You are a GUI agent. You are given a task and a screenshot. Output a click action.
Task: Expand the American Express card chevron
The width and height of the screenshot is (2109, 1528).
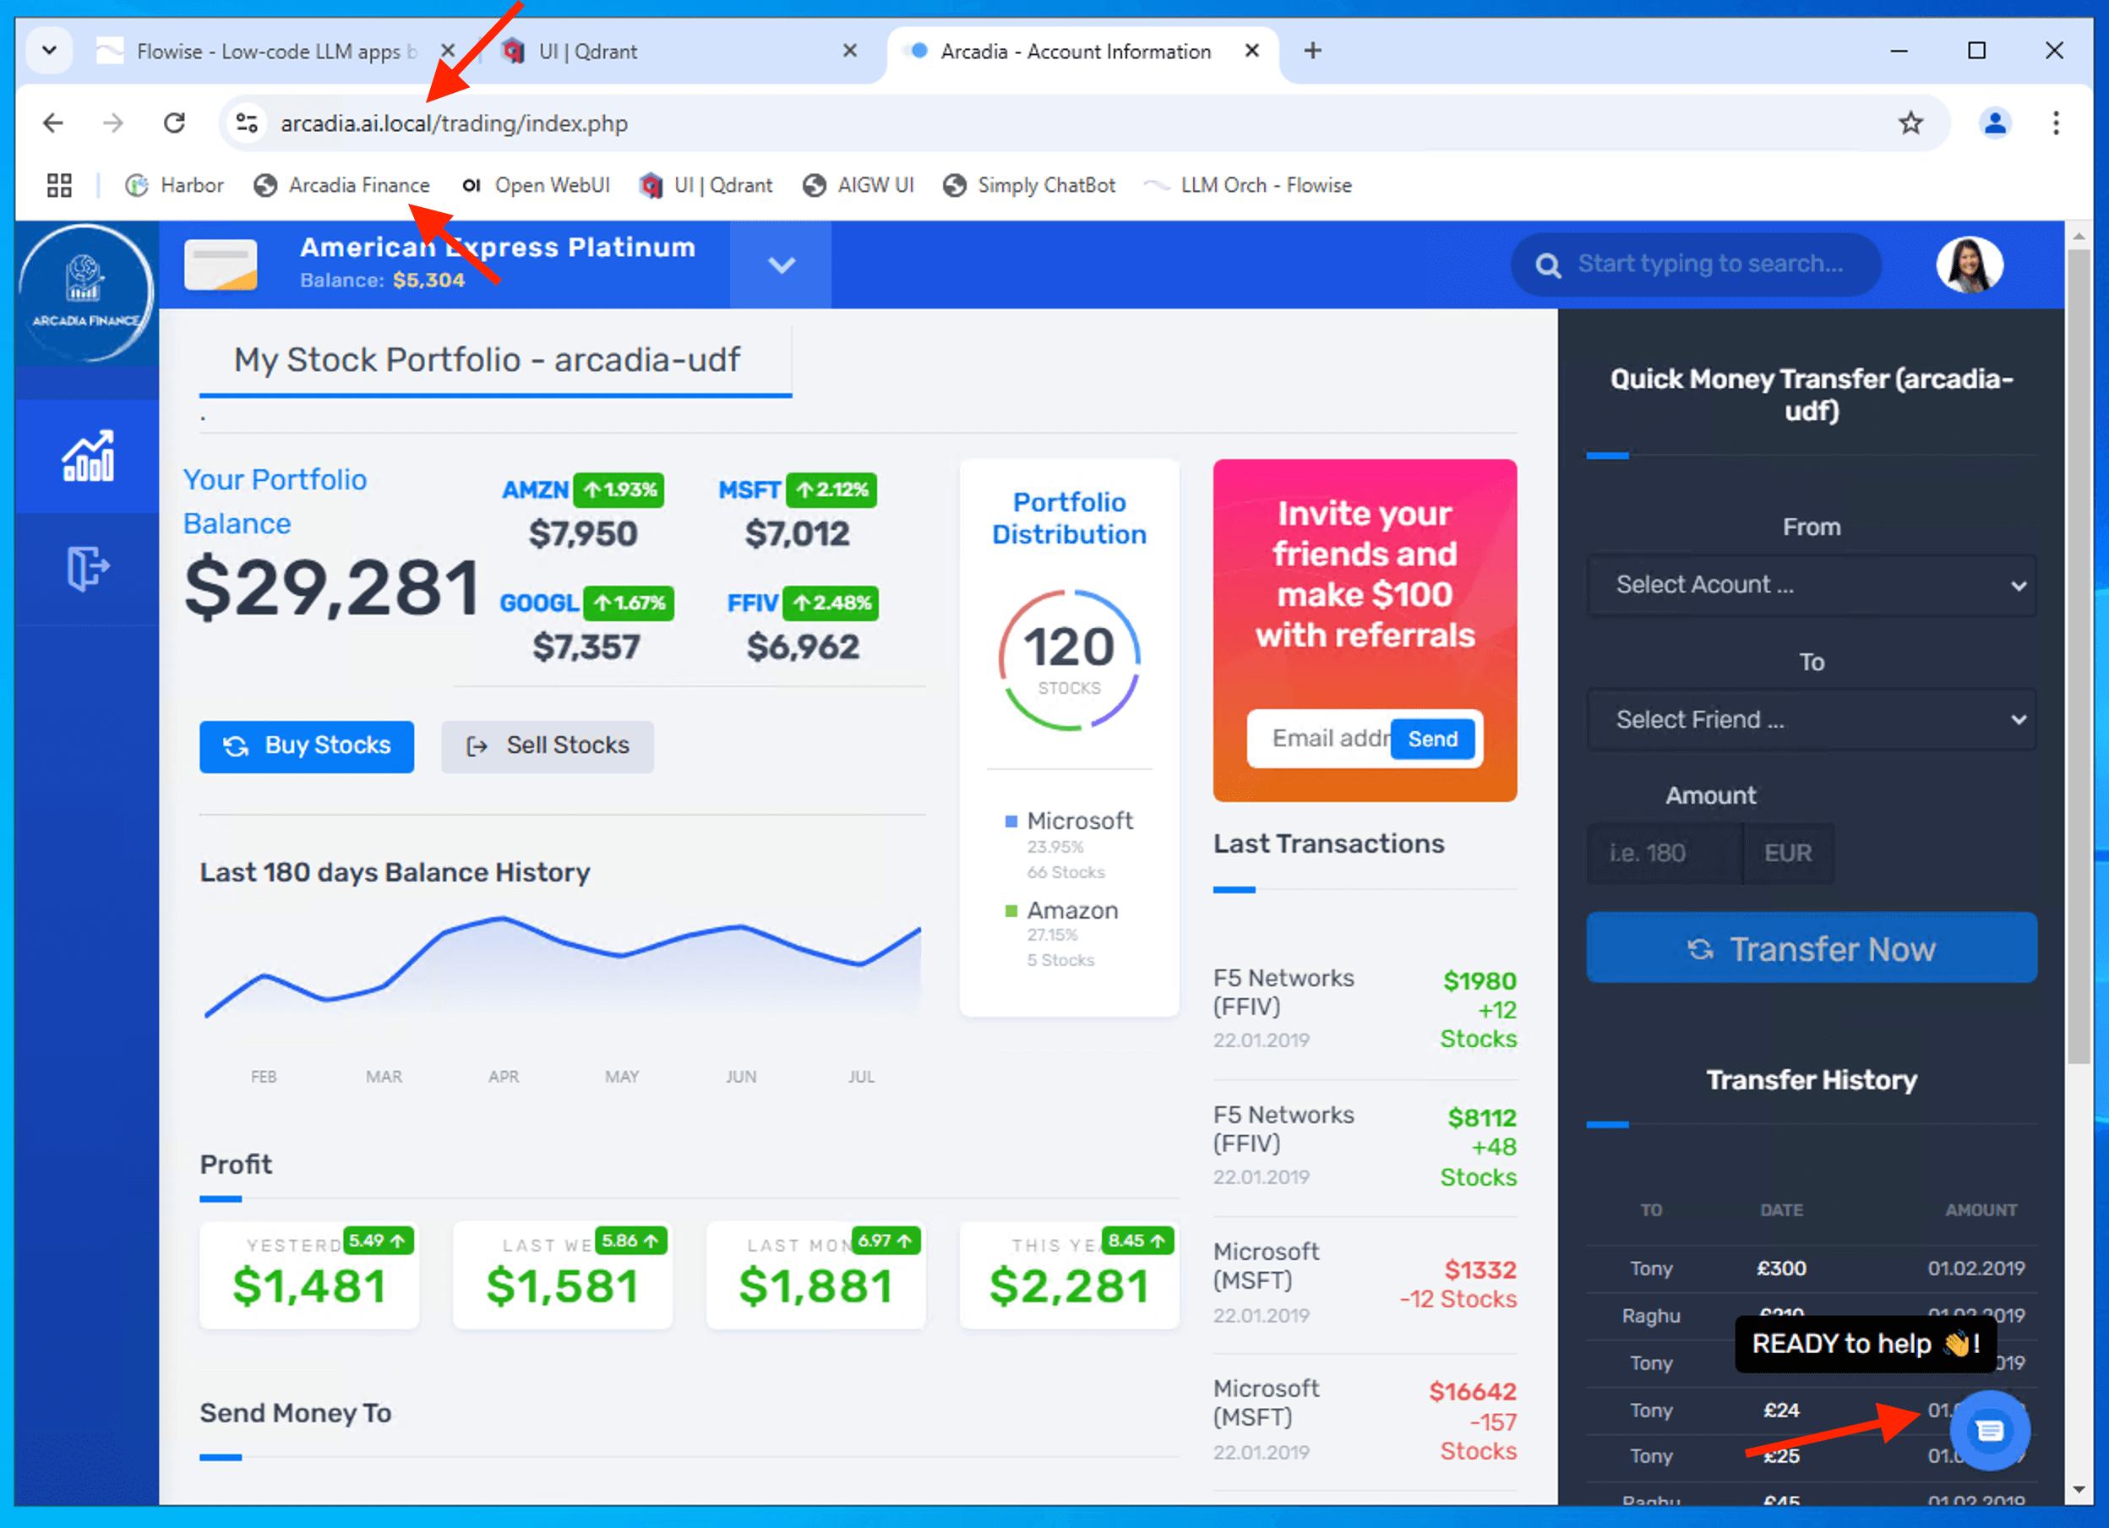point(781,265)
